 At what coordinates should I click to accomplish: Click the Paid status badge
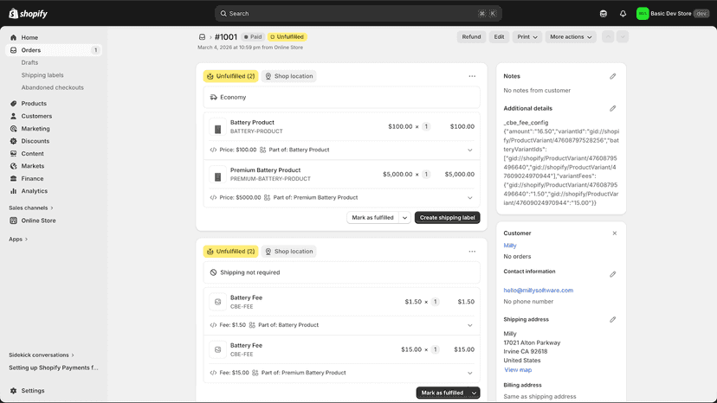coord(252,36)
